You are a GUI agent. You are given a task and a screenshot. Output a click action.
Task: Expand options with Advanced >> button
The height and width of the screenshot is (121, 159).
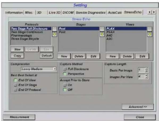(138, 107)
